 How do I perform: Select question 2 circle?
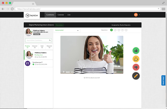click(x=115, y=30)
